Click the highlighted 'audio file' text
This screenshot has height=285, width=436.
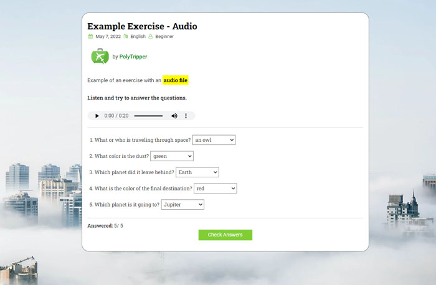pos(176,80)
